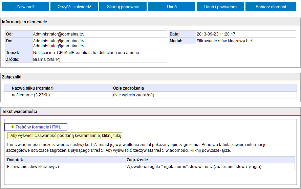The width and height of the screenshot is (301, 189).
Task: Click Nazwa pliku (rozmiar) column header
Action: [x=61, y=88]
